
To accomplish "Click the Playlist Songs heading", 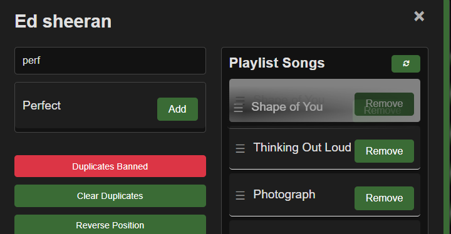I will click(277, 63).
